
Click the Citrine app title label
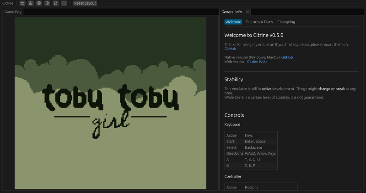click(x=8, y=3)
